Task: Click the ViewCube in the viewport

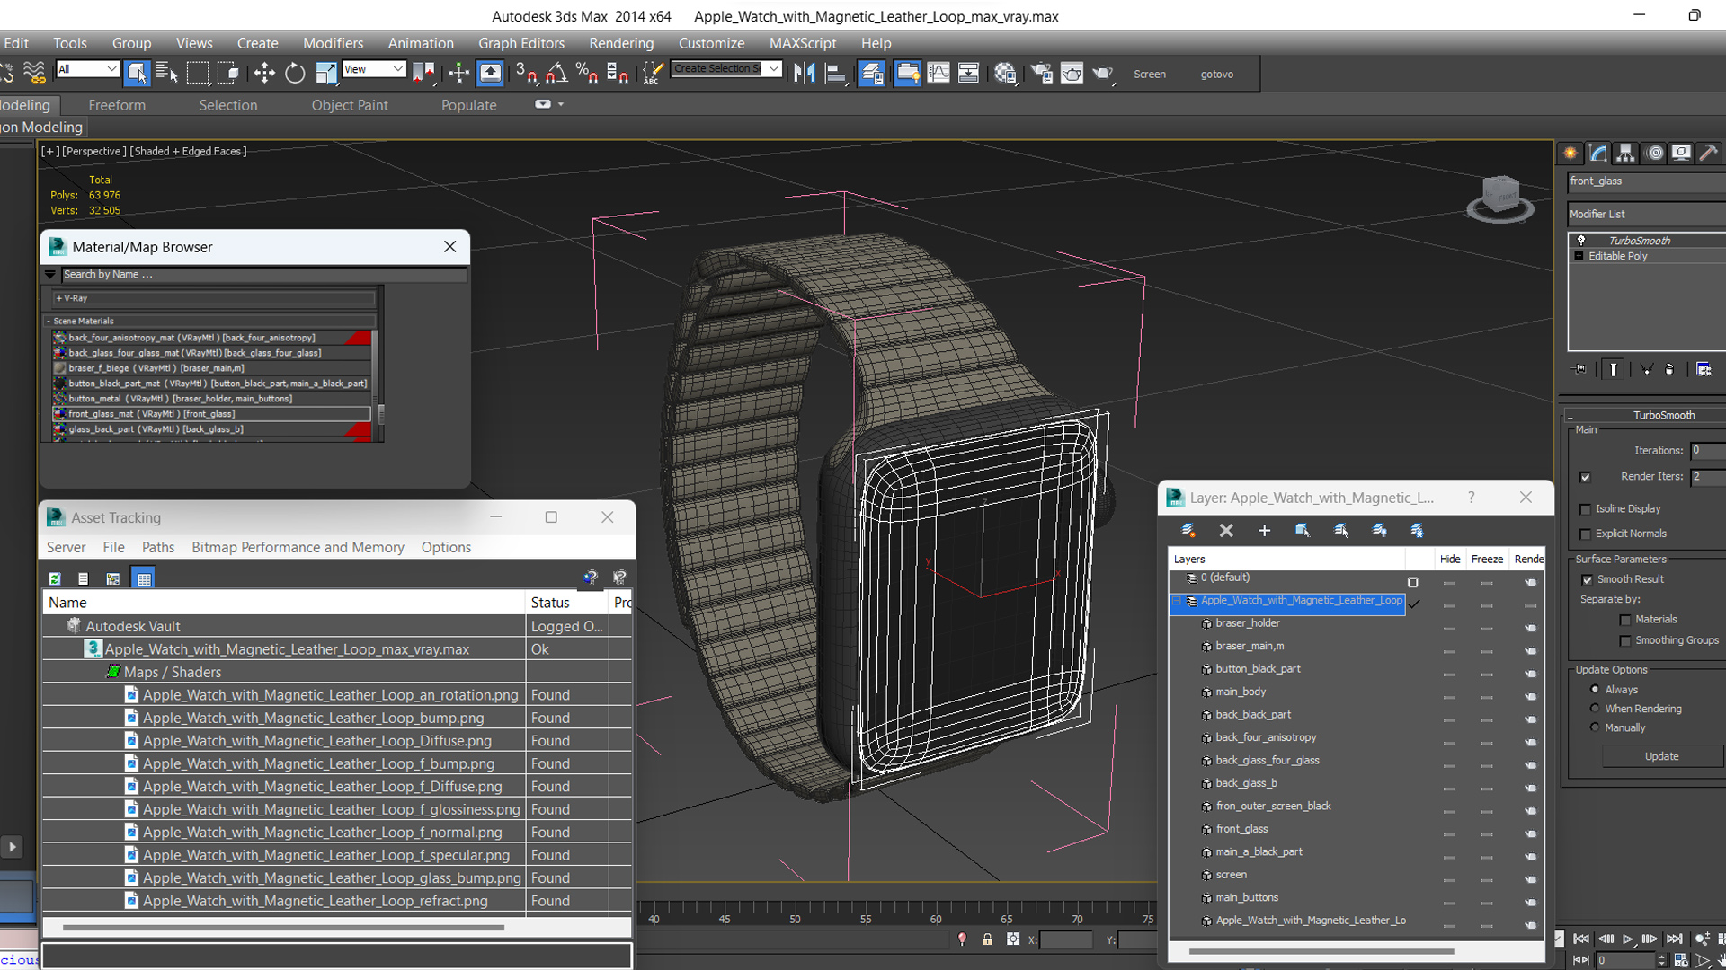Action: click(1499, 198)
